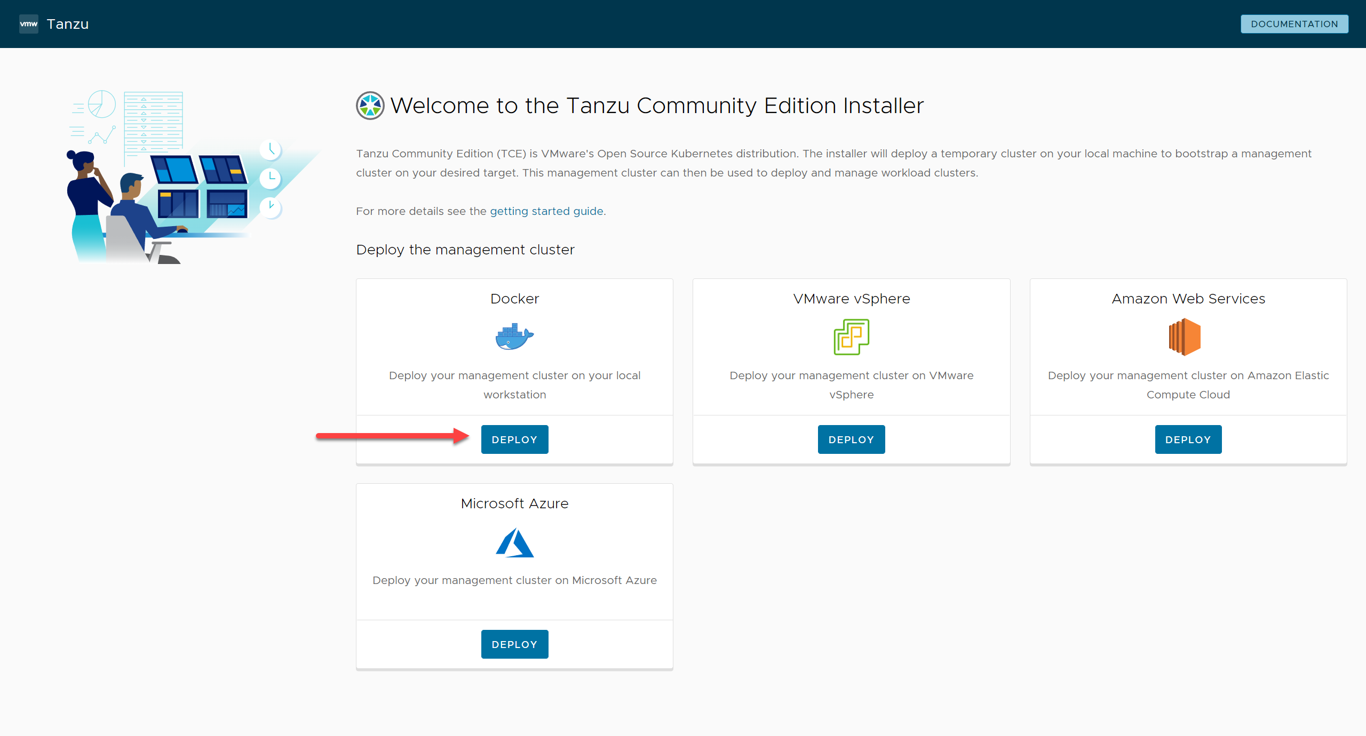Image resolution: width=1366 pixels, height=736 pixels.
Task: Click the Tanzu title in header
Action: tap(68, 24)
